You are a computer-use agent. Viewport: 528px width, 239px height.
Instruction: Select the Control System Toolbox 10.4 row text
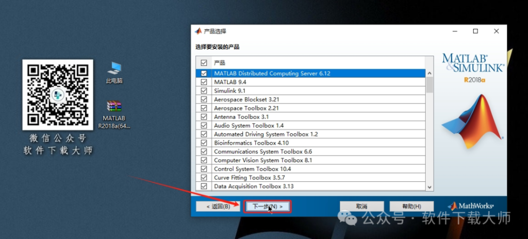pyautogui.click(x=253, y=169)
